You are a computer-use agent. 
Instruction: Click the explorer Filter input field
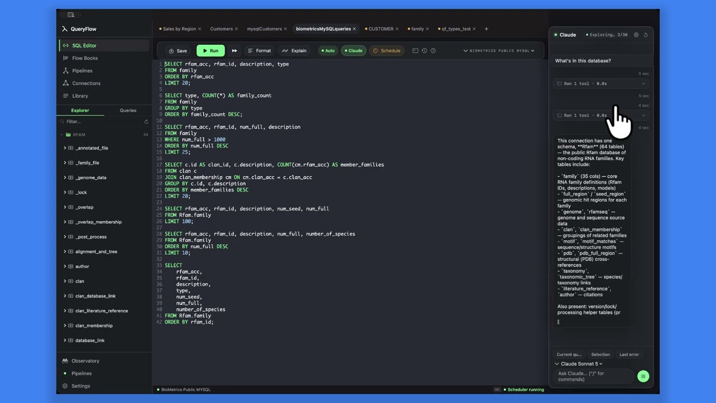(x=102, y=121)
